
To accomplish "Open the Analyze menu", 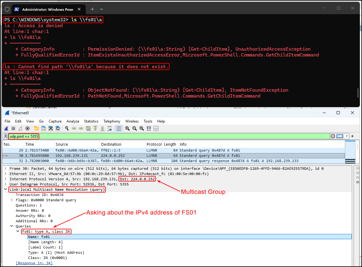I will (73, 121).
